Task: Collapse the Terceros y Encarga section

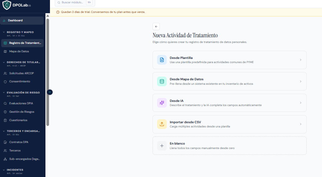Action: pos(4,131)
